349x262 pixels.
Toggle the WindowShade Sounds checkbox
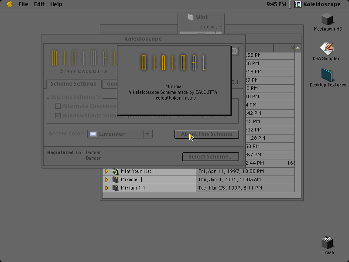pyautogui.click(x=58, y=116)
